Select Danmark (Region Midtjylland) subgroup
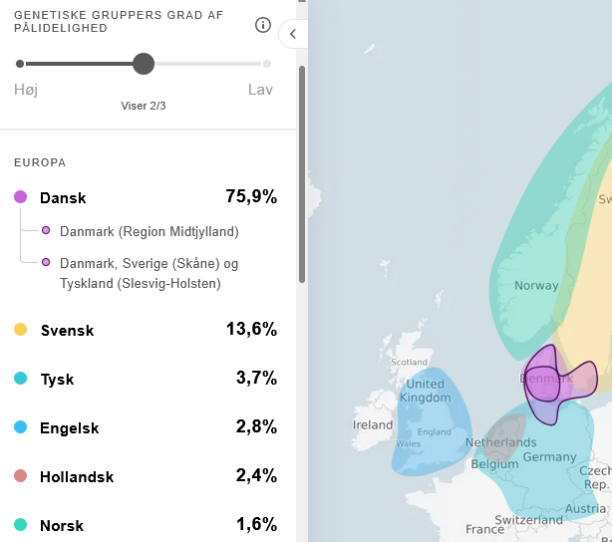 pos(149,232)
